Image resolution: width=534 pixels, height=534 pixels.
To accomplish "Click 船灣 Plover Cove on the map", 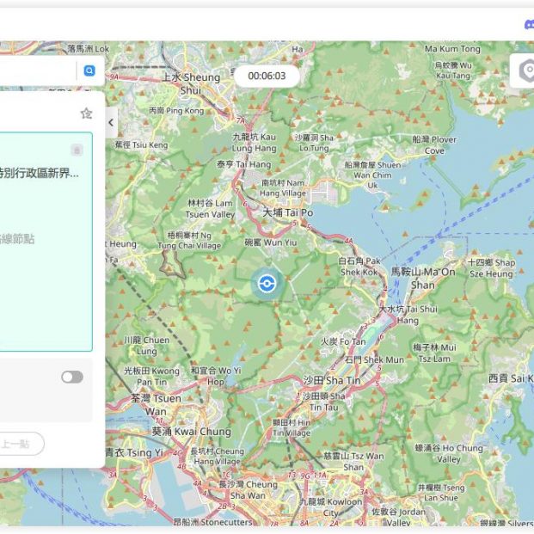I will click(434, 144).
